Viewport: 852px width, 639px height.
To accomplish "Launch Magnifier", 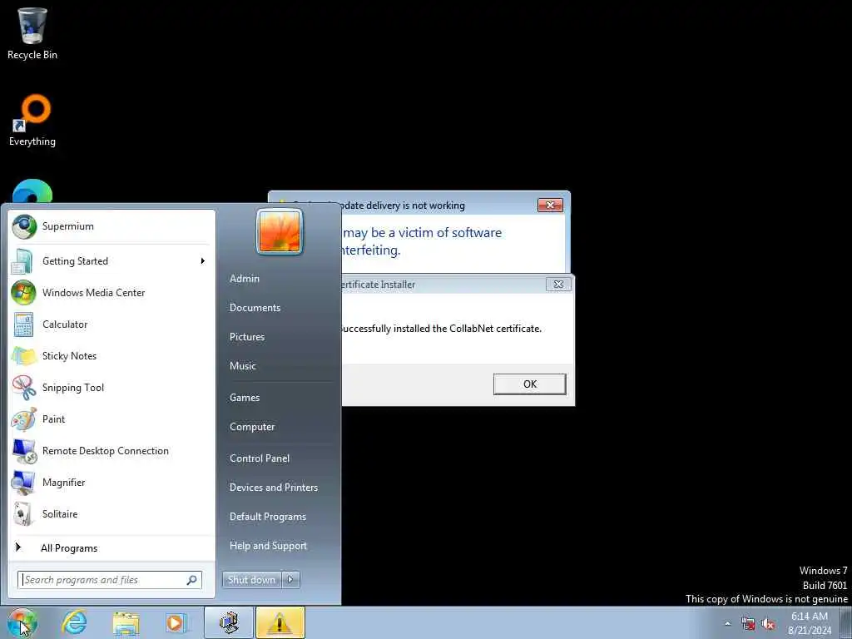I will point(111,482).
